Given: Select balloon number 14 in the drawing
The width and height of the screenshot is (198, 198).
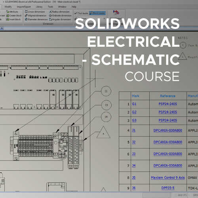Looking at the screenshot, I should click(106, 117).
